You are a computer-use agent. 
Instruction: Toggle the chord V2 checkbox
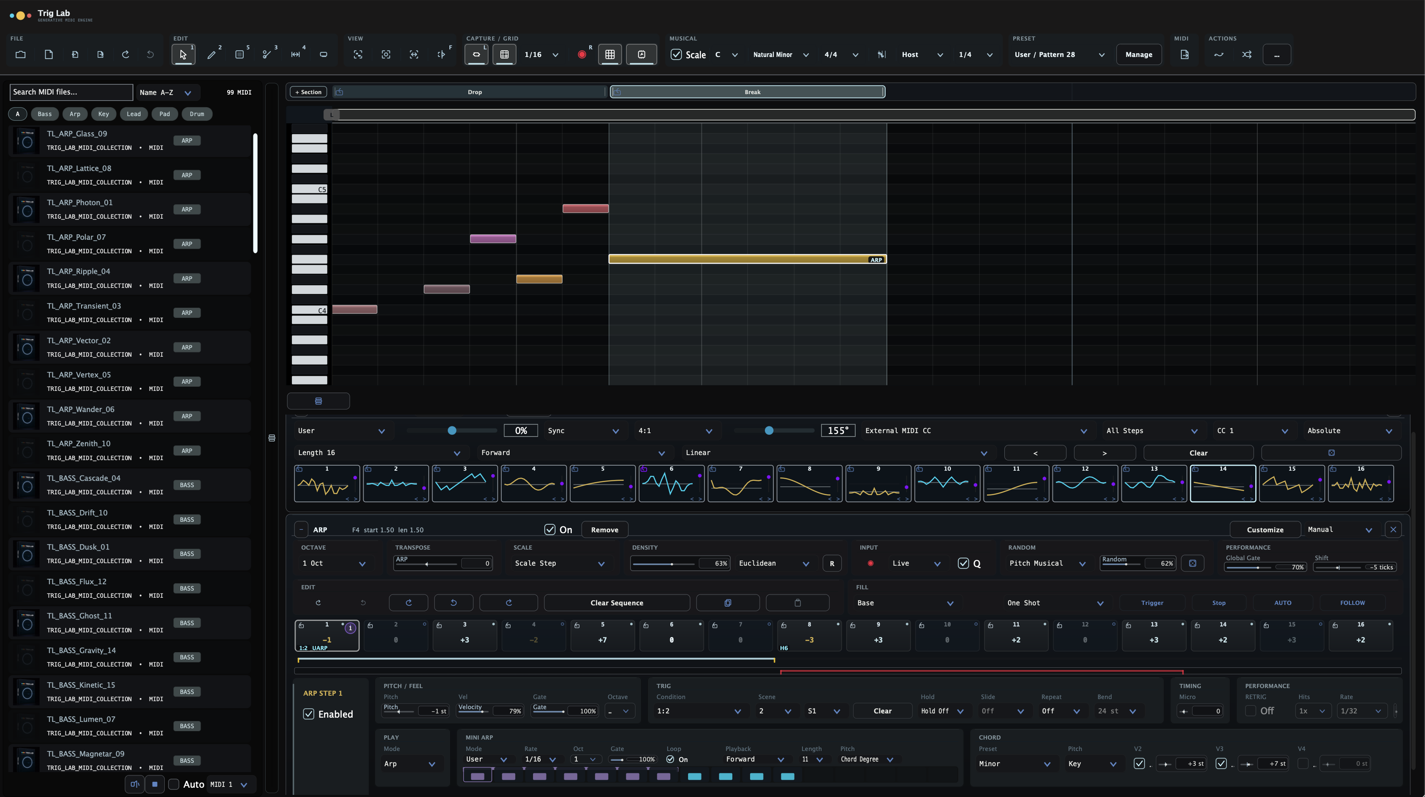1139,763
